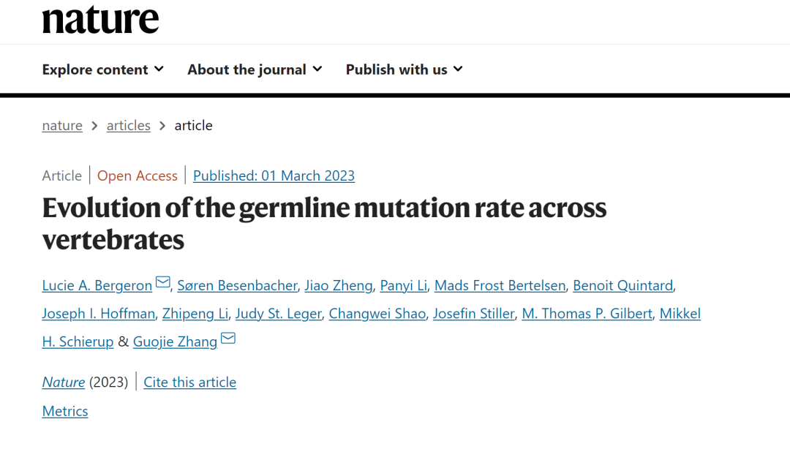This screenshot has height=449, width=790.
Task: Open the articles breadcrumb link
Action: tap(128, 126)
